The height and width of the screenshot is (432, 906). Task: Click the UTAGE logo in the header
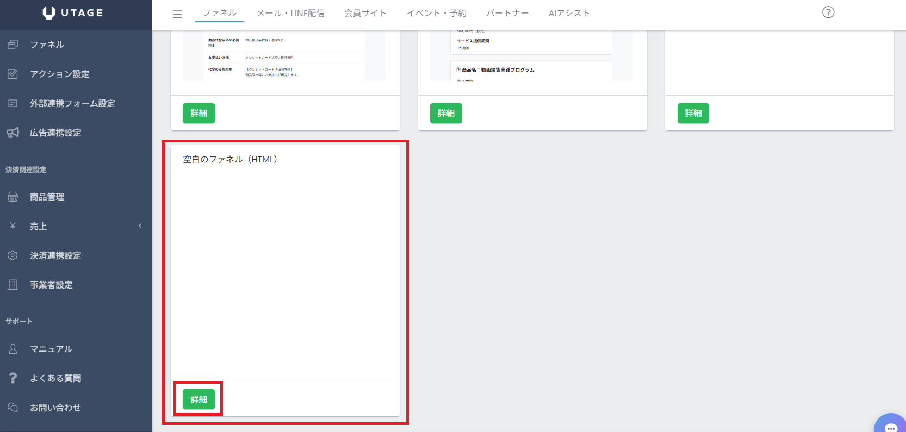[x=73, y=13]
